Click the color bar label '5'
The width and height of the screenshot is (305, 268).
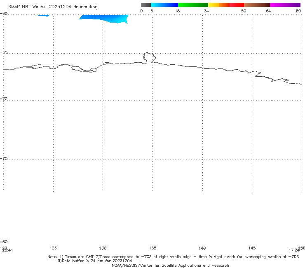pos(152,11)
